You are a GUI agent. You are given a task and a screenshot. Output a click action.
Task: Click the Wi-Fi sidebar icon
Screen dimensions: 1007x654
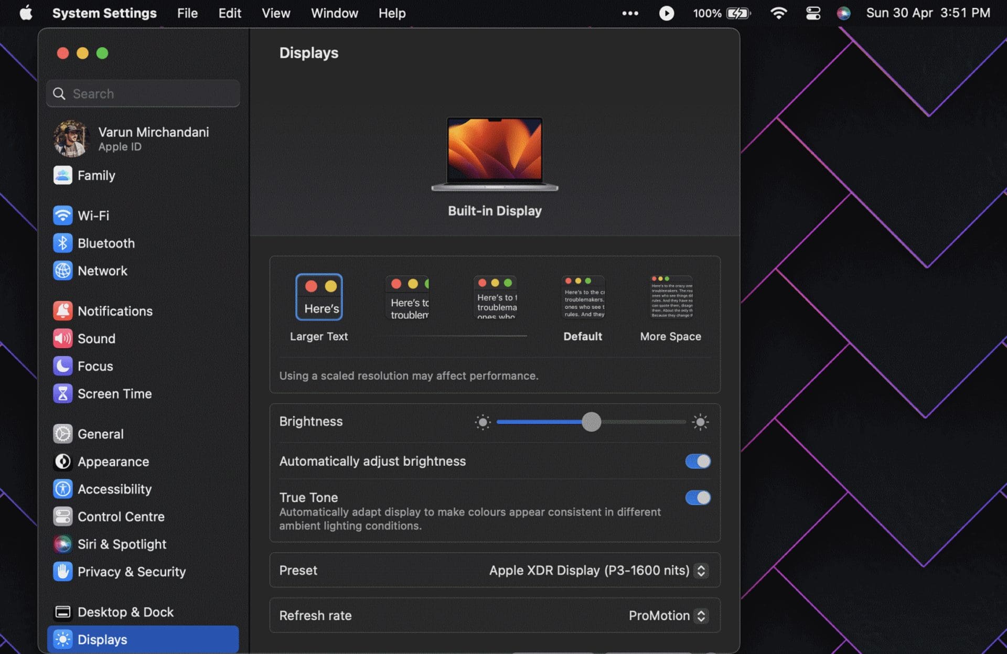[62, 216]
